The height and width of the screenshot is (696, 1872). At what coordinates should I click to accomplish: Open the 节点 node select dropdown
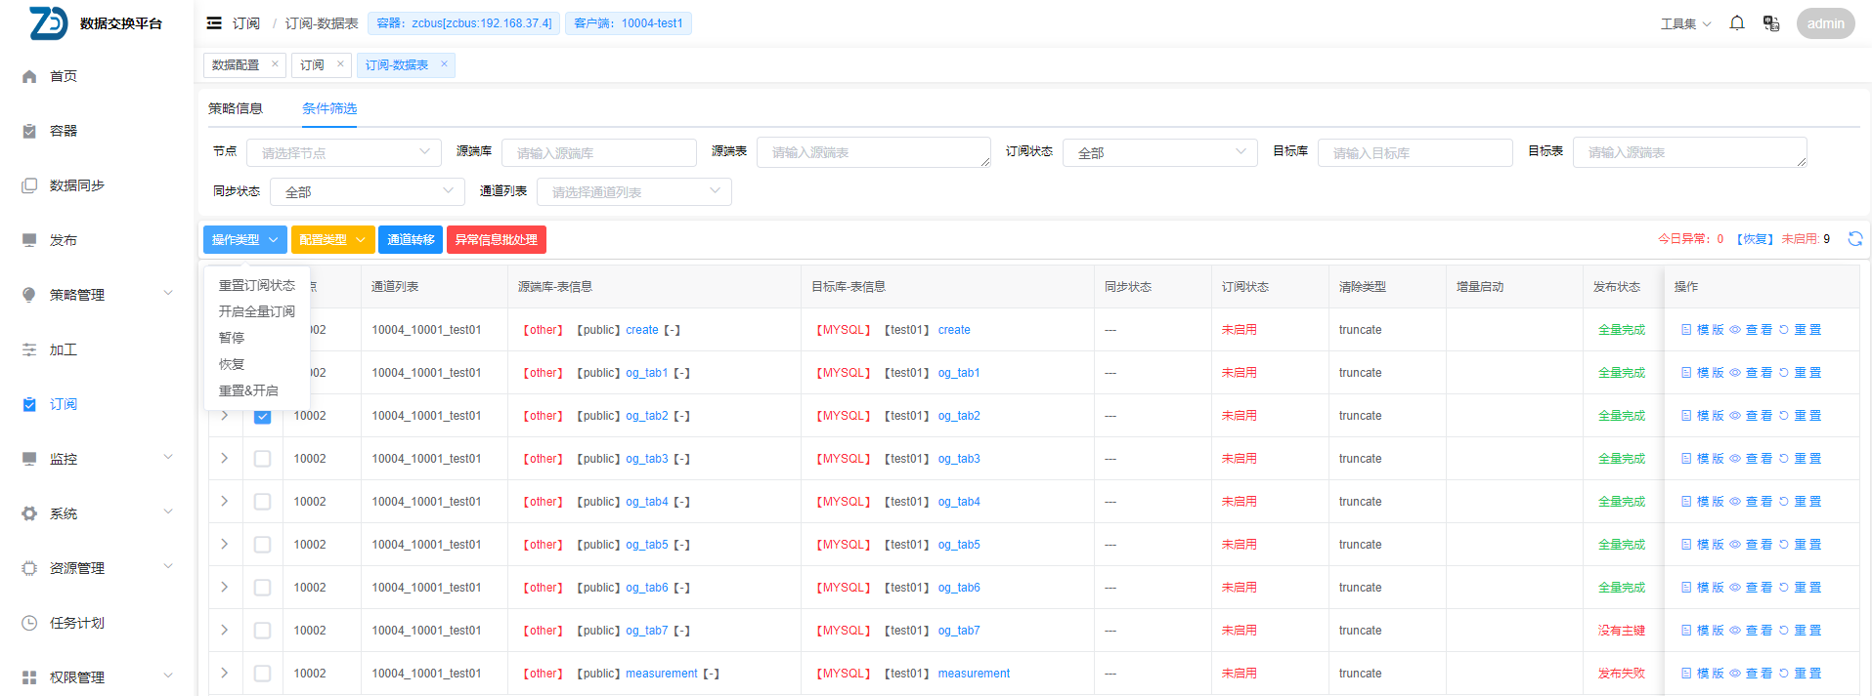pyautogui.click(x=343, y=153)
